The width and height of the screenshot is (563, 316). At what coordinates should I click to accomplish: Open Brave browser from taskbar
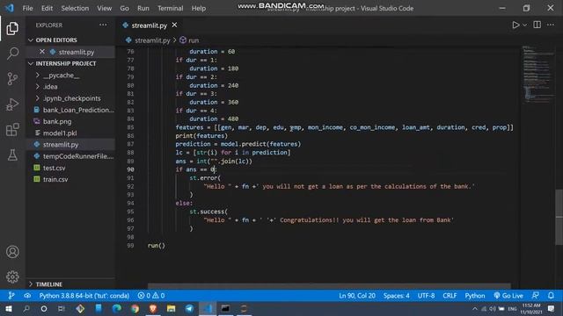pos(153,308)
